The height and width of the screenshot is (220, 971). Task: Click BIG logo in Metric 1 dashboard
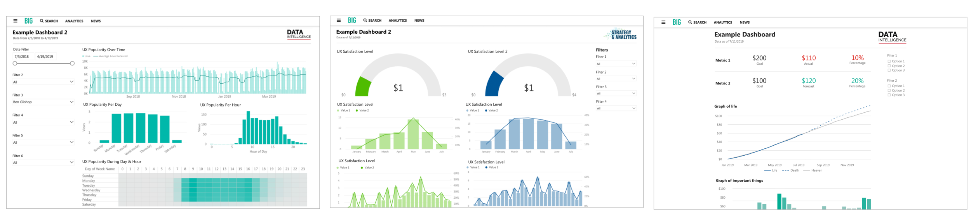coord(677,22)
